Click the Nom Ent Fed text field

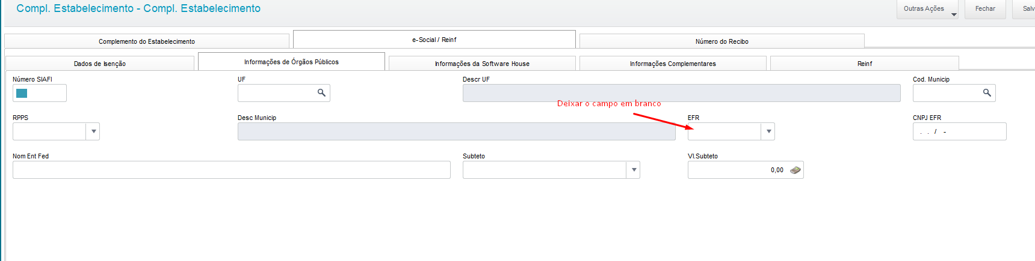click(x=232, y=170)
